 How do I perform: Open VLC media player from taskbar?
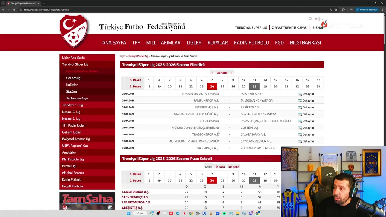coord(211,213)
